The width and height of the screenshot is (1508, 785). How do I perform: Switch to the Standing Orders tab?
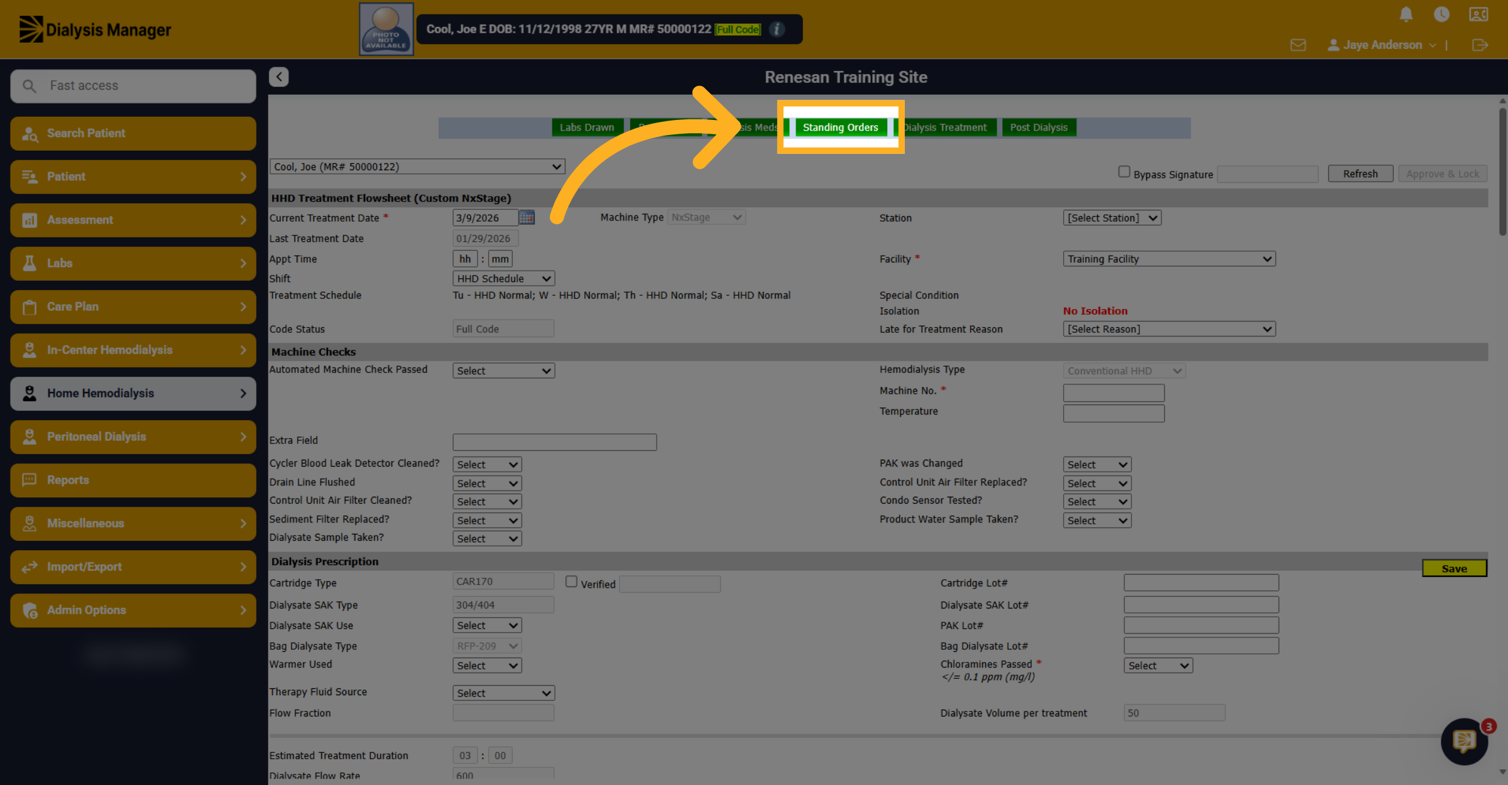point(840,127)
